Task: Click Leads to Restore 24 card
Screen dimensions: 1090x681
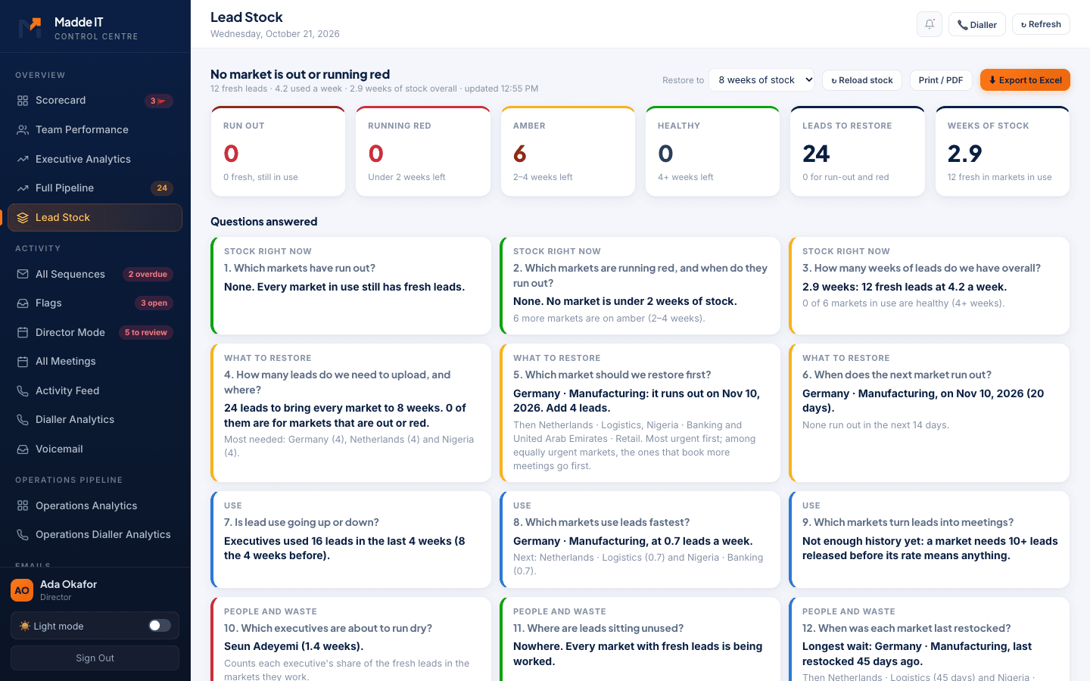Action: click(x=858, y=151)
